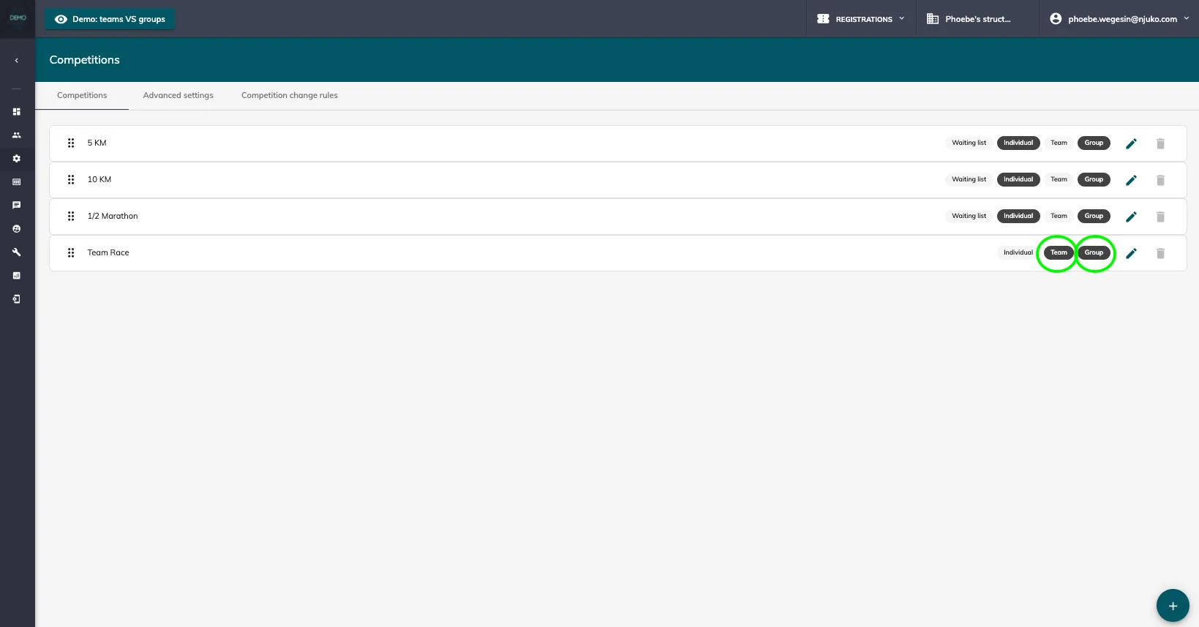Click the drag handle of Team Race row

(71, 253)
